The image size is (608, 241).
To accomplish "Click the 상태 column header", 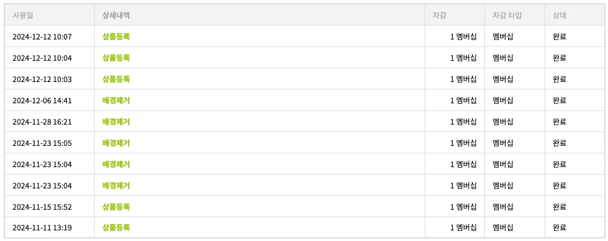I will pyautogui.click(x=560, y=16).
